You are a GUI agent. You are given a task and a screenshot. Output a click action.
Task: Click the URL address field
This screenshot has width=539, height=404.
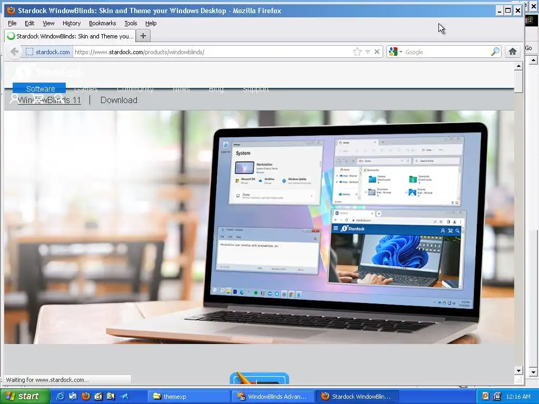click(212, 52)
